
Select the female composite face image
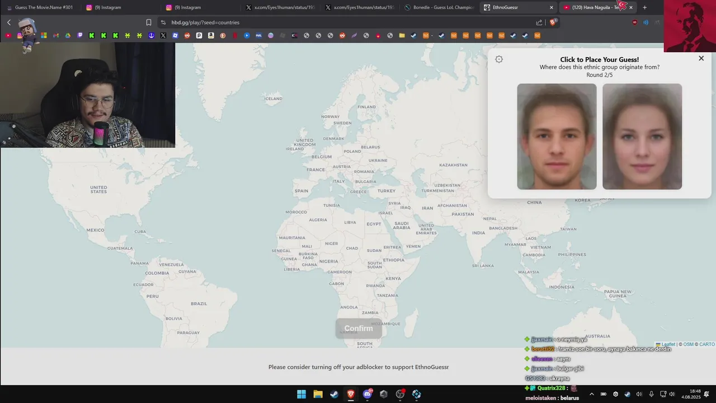(x=642, y=137)
